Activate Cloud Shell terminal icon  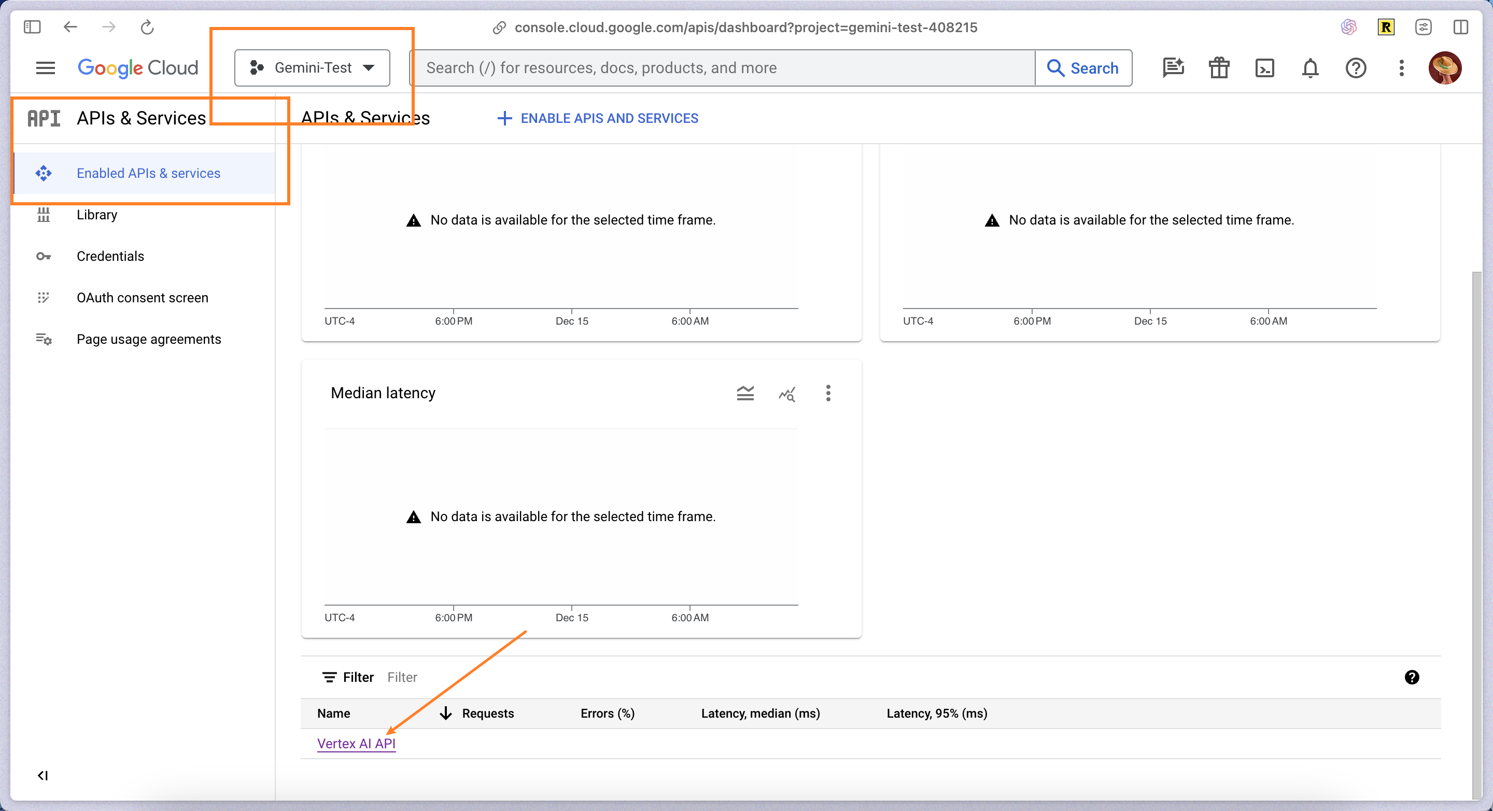(x=1265, y=68)
